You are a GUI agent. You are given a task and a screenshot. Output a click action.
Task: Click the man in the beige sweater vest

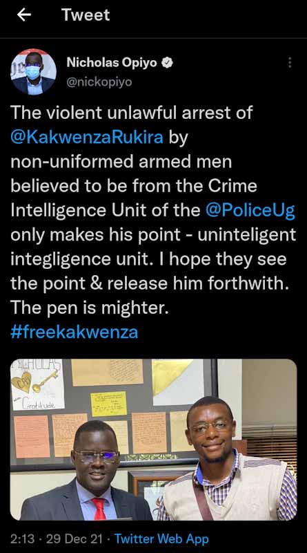click(x=226, y=459)
